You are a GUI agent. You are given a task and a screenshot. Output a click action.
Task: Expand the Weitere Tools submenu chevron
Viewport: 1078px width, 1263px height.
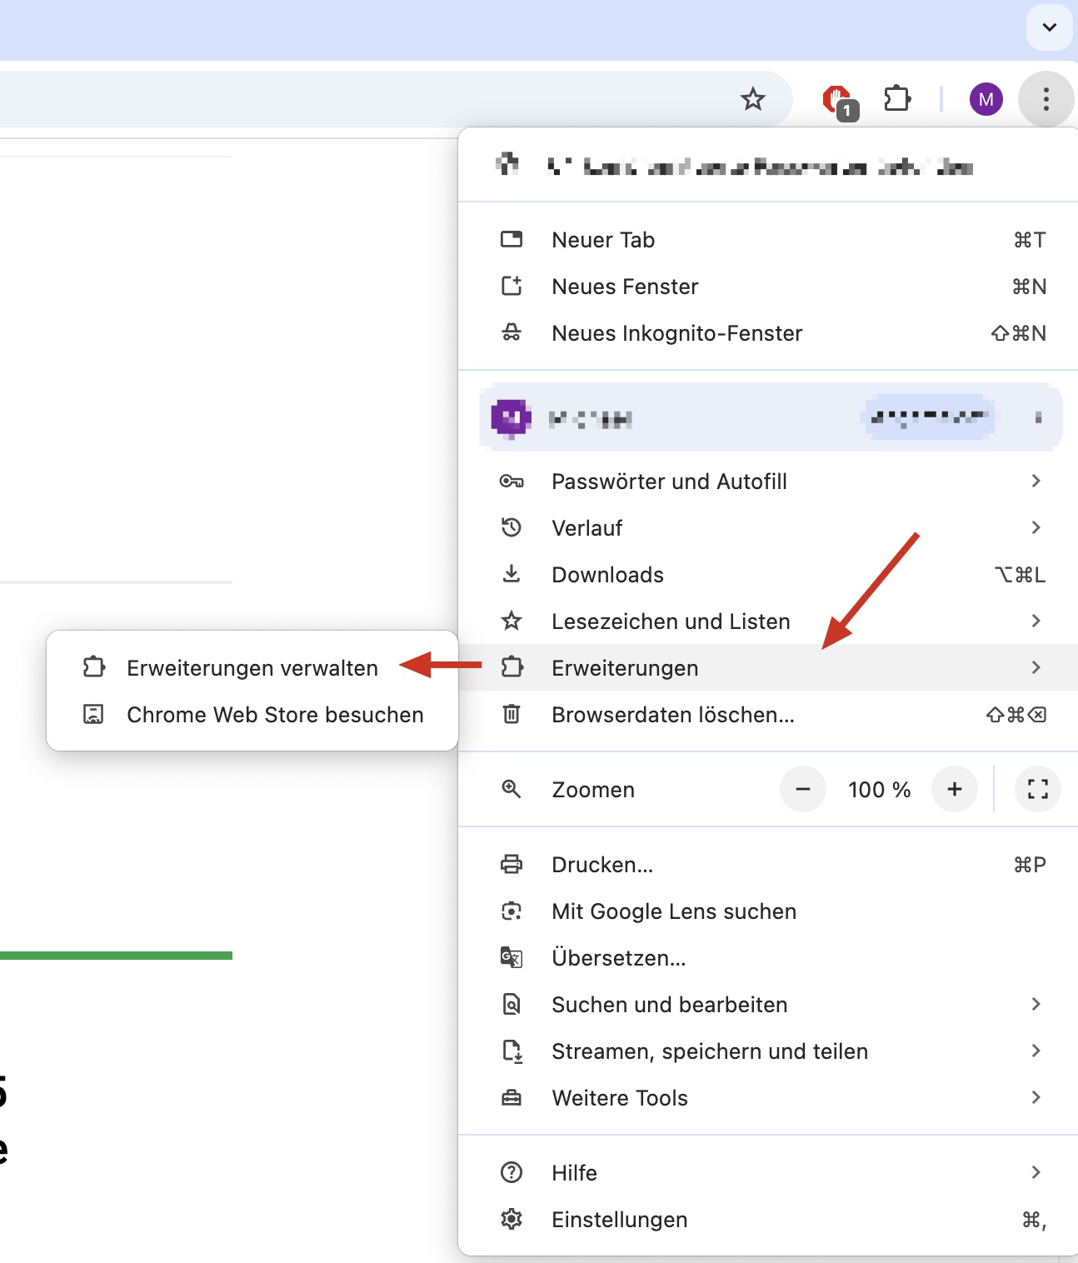pos(1036,1097)
